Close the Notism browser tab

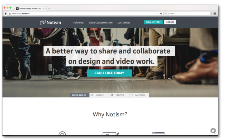[x=44, y=9]
